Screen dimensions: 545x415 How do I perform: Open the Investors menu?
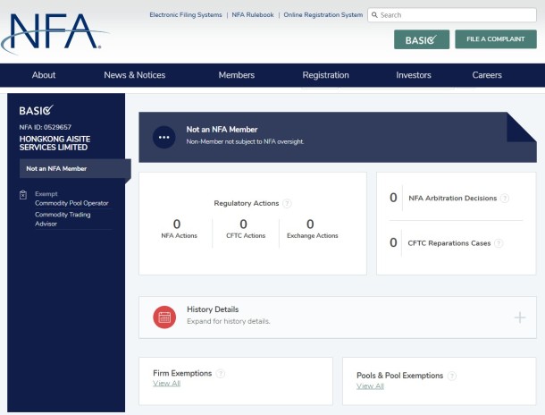414,75
